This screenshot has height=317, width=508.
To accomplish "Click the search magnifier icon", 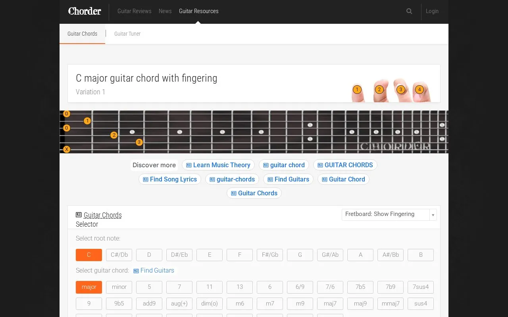I will pos(409,11).
